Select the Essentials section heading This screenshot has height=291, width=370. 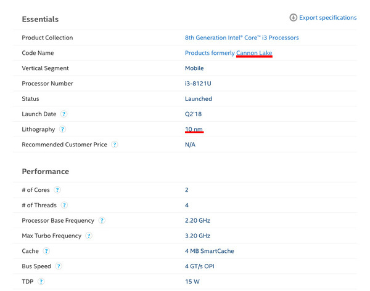pyautogui.click(x=40, y=19)
